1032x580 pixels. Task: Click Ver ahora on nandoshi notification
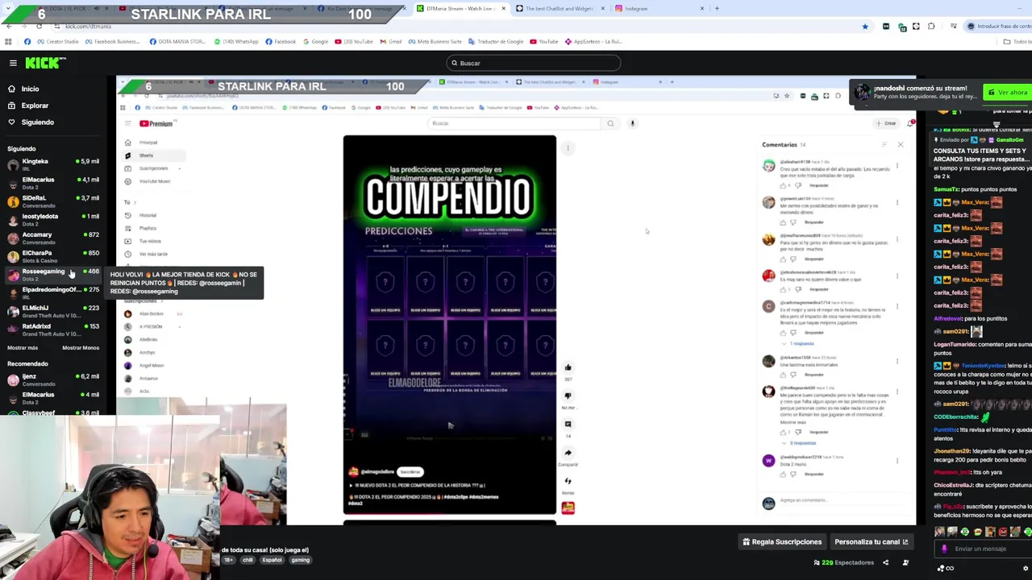[1008, 93]
